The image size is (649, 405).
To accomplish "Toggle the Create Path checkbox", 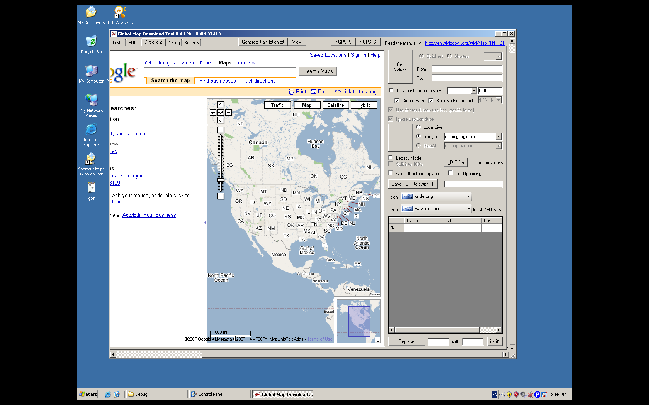I will 397,100.
